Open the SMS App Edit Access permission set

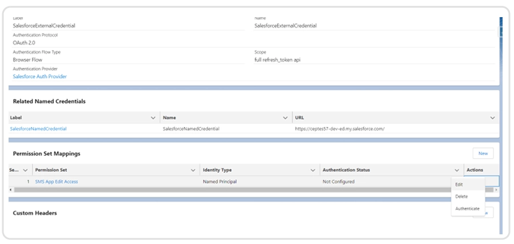point(57,181)
